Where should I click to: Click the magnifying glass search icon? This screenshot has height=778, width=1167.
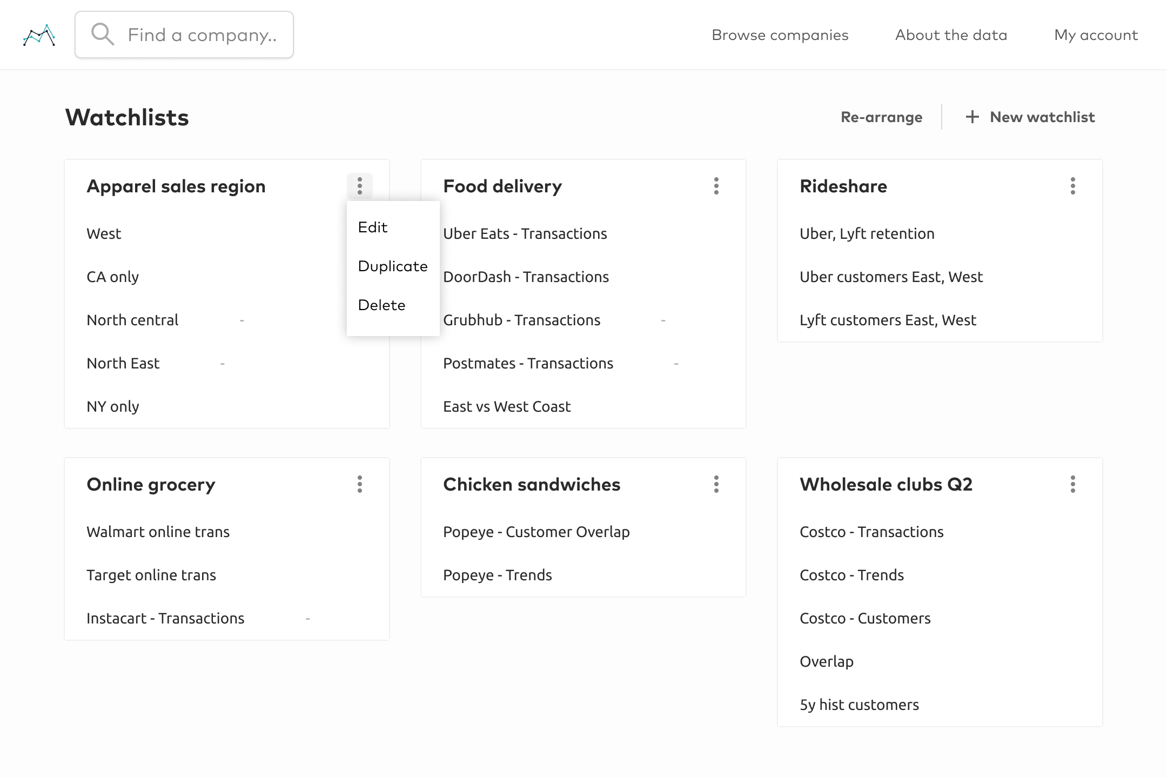pos(102,35)
